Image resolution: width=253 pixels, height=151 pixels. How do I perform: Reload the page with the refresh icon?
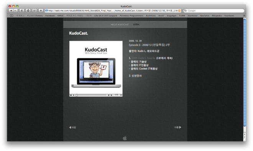point(21,11)
